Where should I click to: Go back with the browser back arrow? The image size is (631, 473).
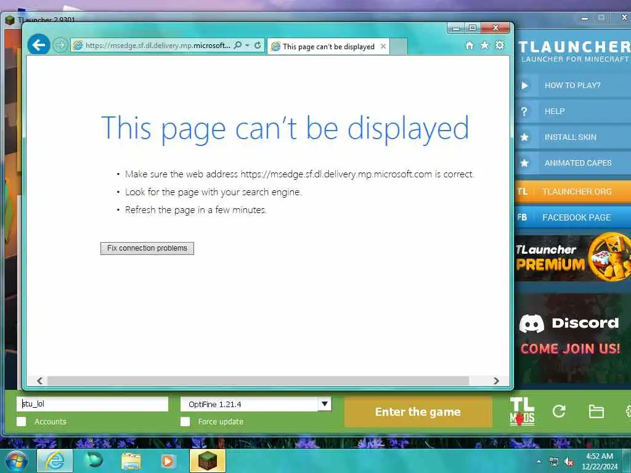tap(39, 44)
